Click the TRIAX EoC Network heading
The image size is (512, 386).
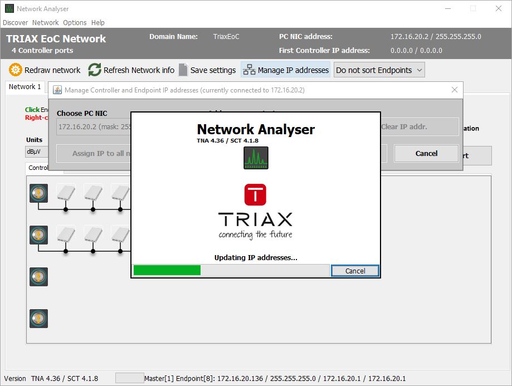(56, 39)
